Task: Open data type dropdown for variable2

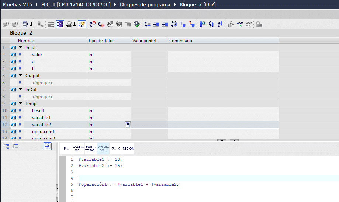Action: [x=127, y=125]
